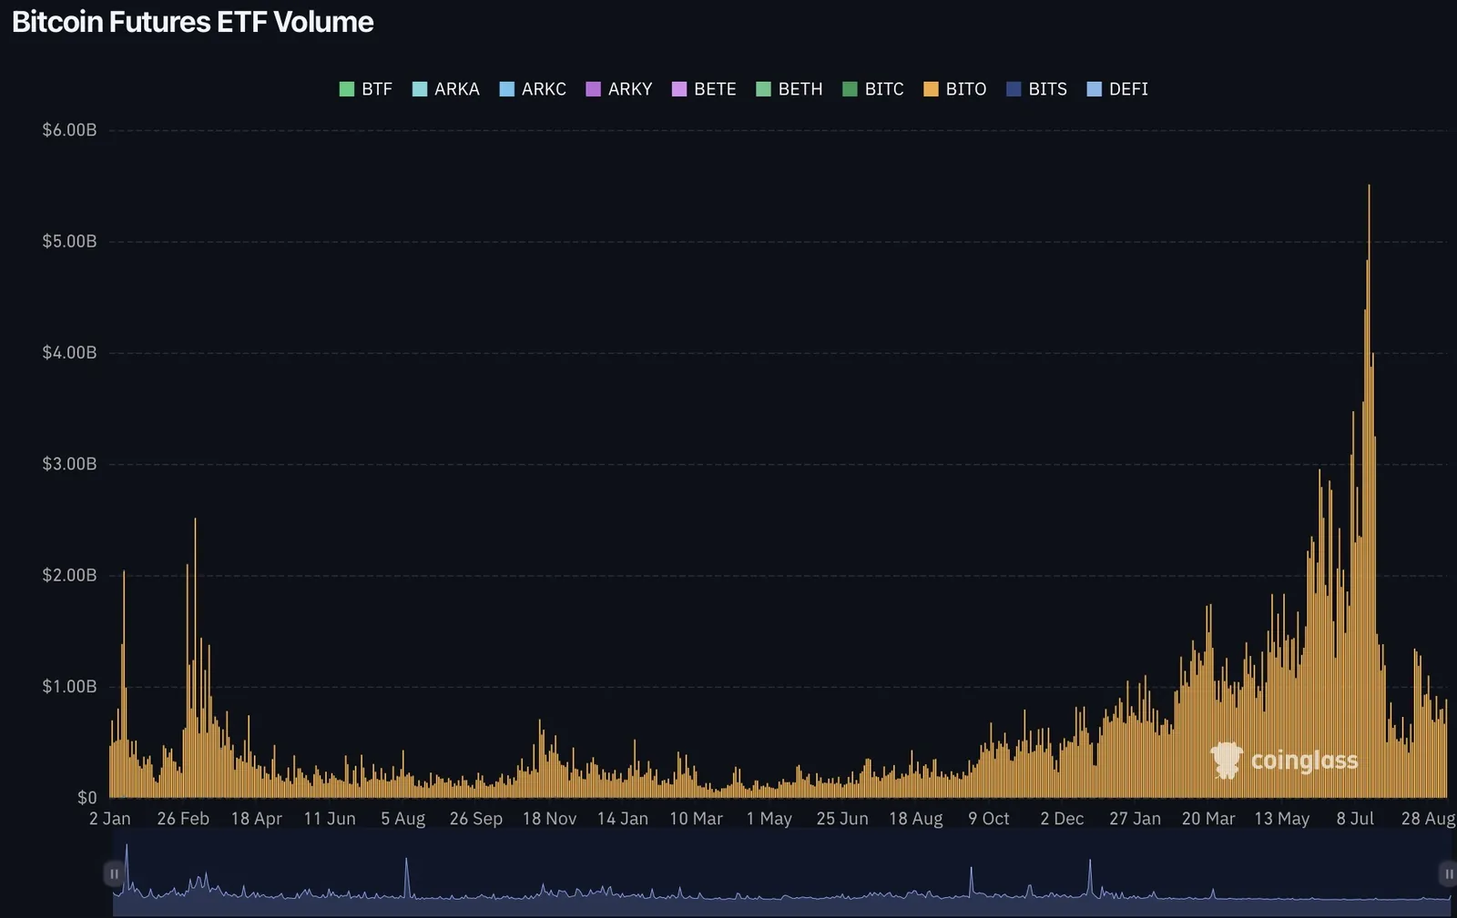Click the 5 Aug date label

pyautogui.click(x=403, y=819)
